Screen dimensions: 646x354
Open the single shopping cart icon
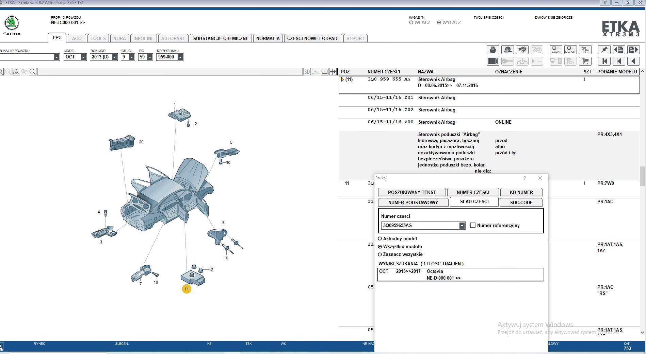[x=585, y=61]
